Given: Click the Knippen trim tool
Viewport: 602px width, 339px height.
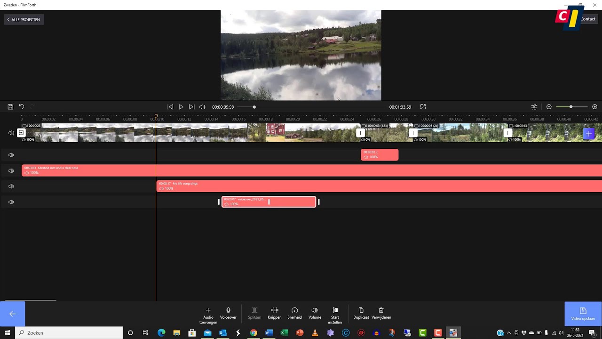Looking at the screenshot, I should click(x=275, y=313).
